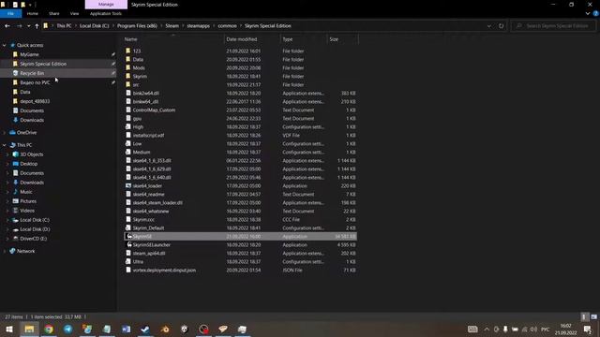This screenshot has width=600, height=337.
Task: Open the recent locations dropdown arrow
Action: (x=29, y=26)
